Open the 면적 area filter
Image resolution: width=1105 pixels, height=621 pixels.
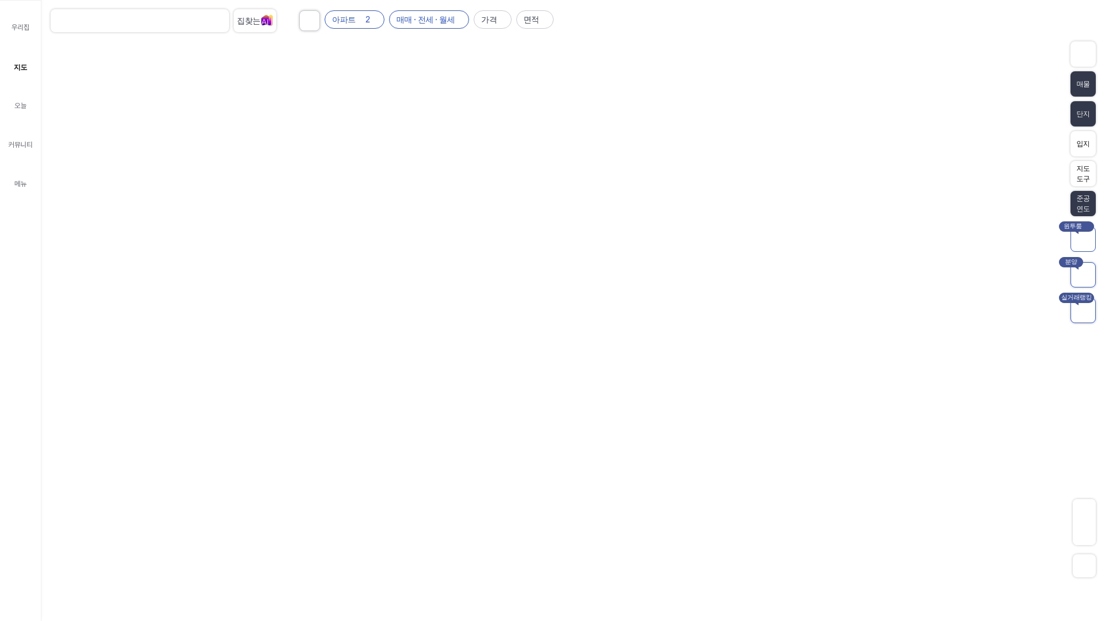(x=534, y=20)
